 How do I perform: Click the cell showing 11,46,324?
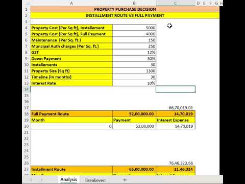(x=176, y=169)
